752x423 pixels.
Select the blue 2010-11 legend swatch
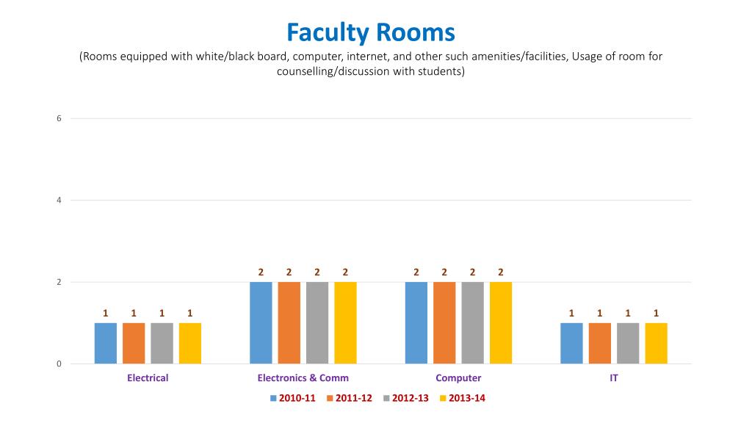tap(273, 398)
